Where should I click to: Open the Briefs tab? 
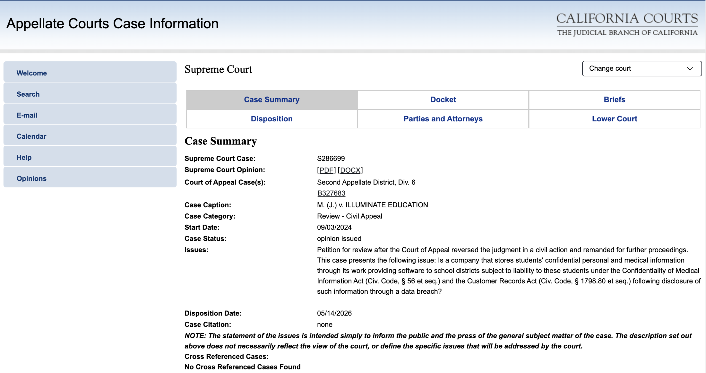point(614,100)
